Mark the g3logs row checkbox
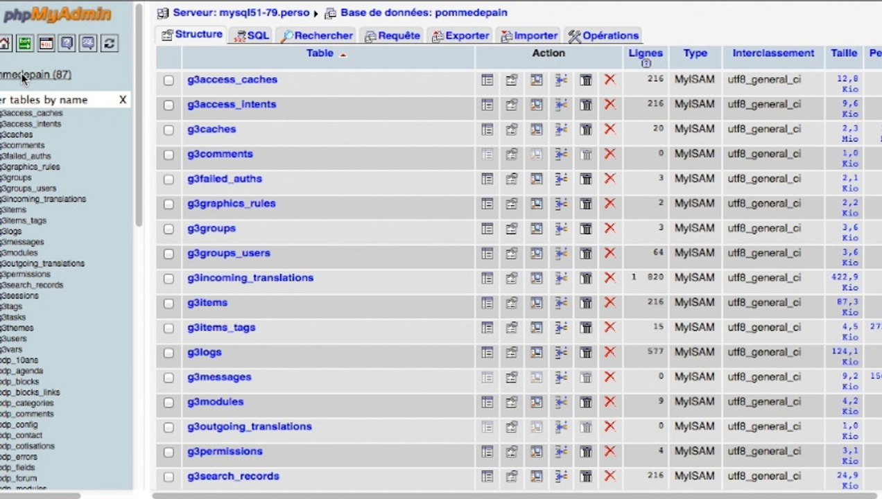Viewport: 882px width, 499px height. click(168, 353)
